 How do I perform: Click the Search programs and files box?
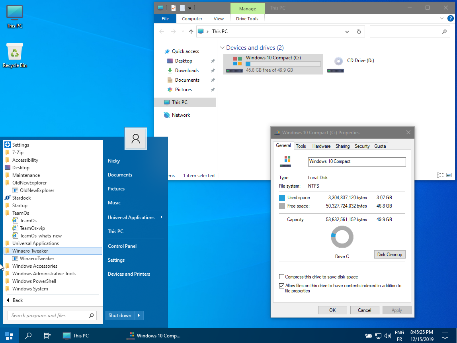coord(53,315)
